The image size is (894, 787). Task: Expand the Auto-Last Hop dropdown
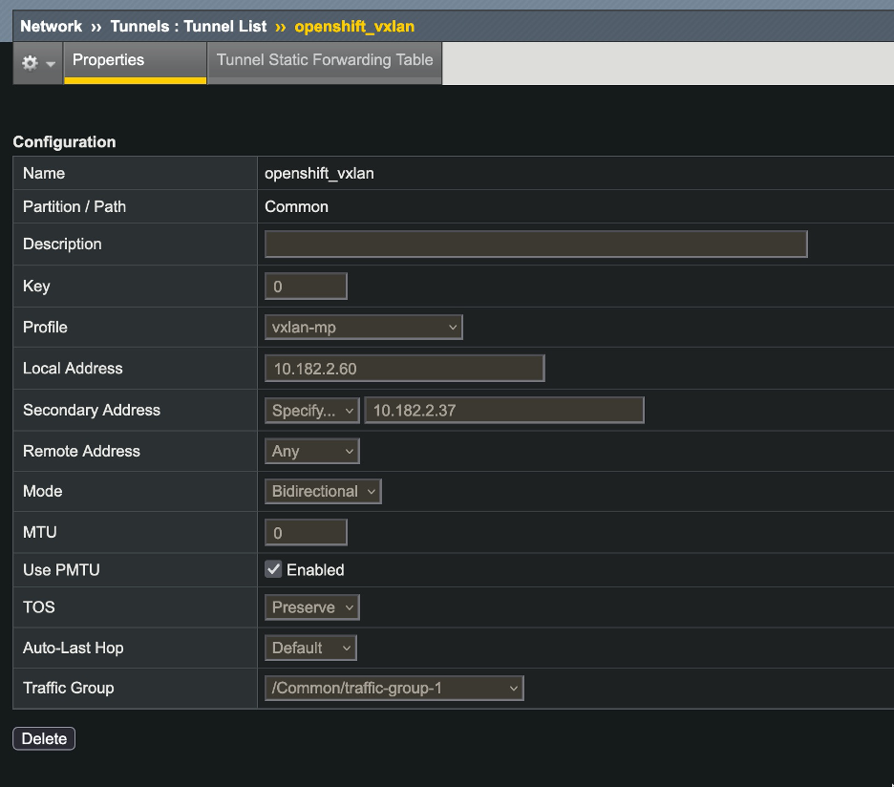[309, 649]
